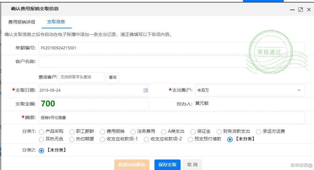Select the 职工薪酬 radio option

pyautogui.click(x=72, y=132)
